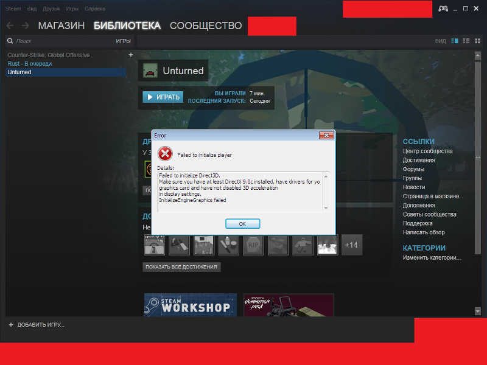Switch to the МАГАЗИН tab

pos(61,26)
